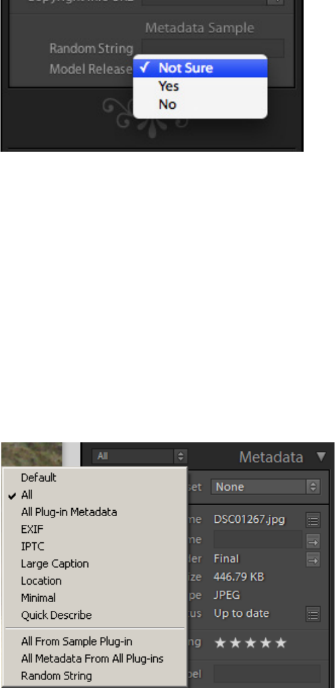The height and width of the screenshot is (688, 335).
Task: Set rating to three stars
Action: (250, 643)
